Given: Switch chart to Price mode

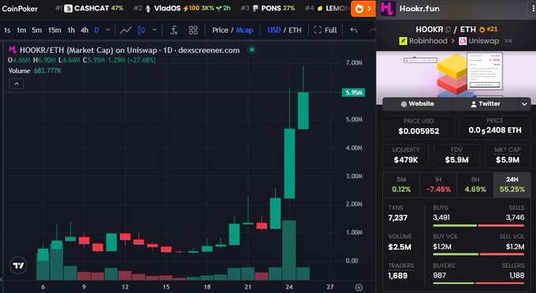Looking at the screenshot, I should [x=220, y=31].
